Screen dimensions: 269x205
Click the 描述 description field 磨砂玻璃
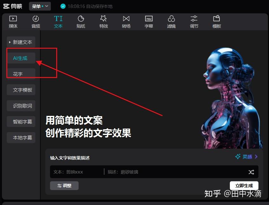pyautogui.click(x=123, y=172)
